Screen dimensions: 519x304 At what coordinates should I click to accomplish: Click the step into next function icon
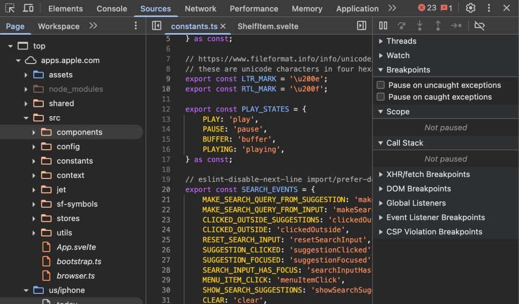click(420, 26)
